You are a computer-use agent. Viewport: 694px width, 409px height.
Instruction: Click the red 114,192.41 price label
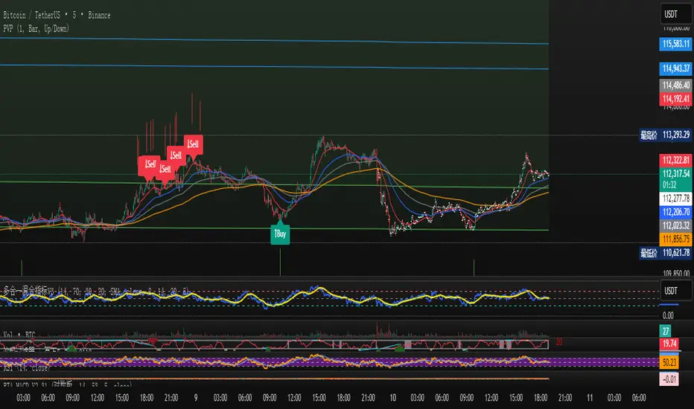pos(675,99)
